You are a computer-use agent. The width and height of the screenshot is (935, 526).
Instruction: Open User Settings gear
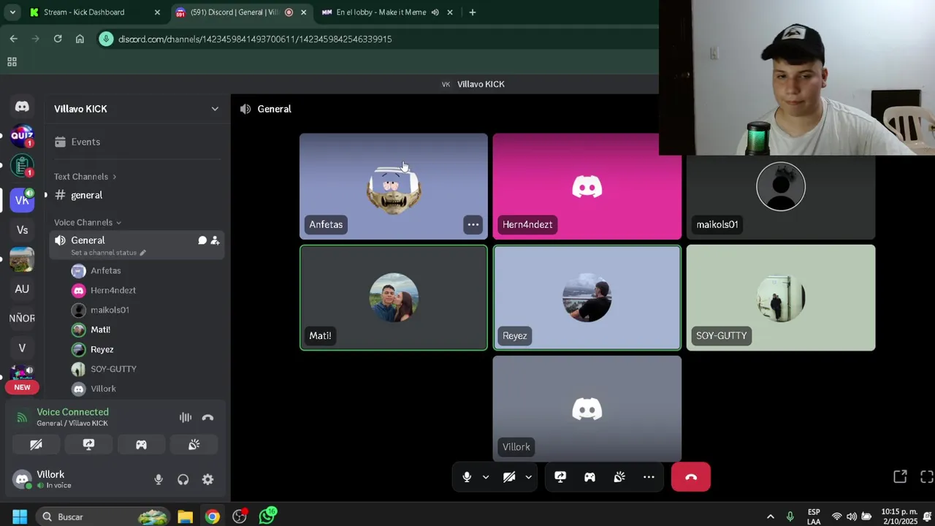[208, 479]
